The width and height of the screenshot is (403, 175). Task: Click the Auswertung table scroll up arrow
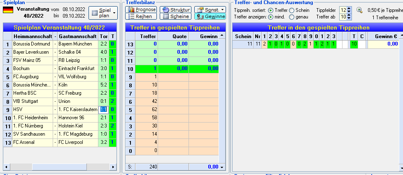tap(401, 36)
